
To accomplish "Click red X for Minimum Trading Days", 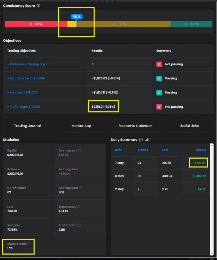I will tap(159, 64).
